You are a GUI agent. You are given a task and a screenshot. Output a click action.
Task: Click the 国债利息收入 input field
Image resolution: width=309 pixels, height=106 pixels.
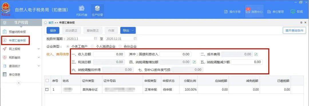175,54
